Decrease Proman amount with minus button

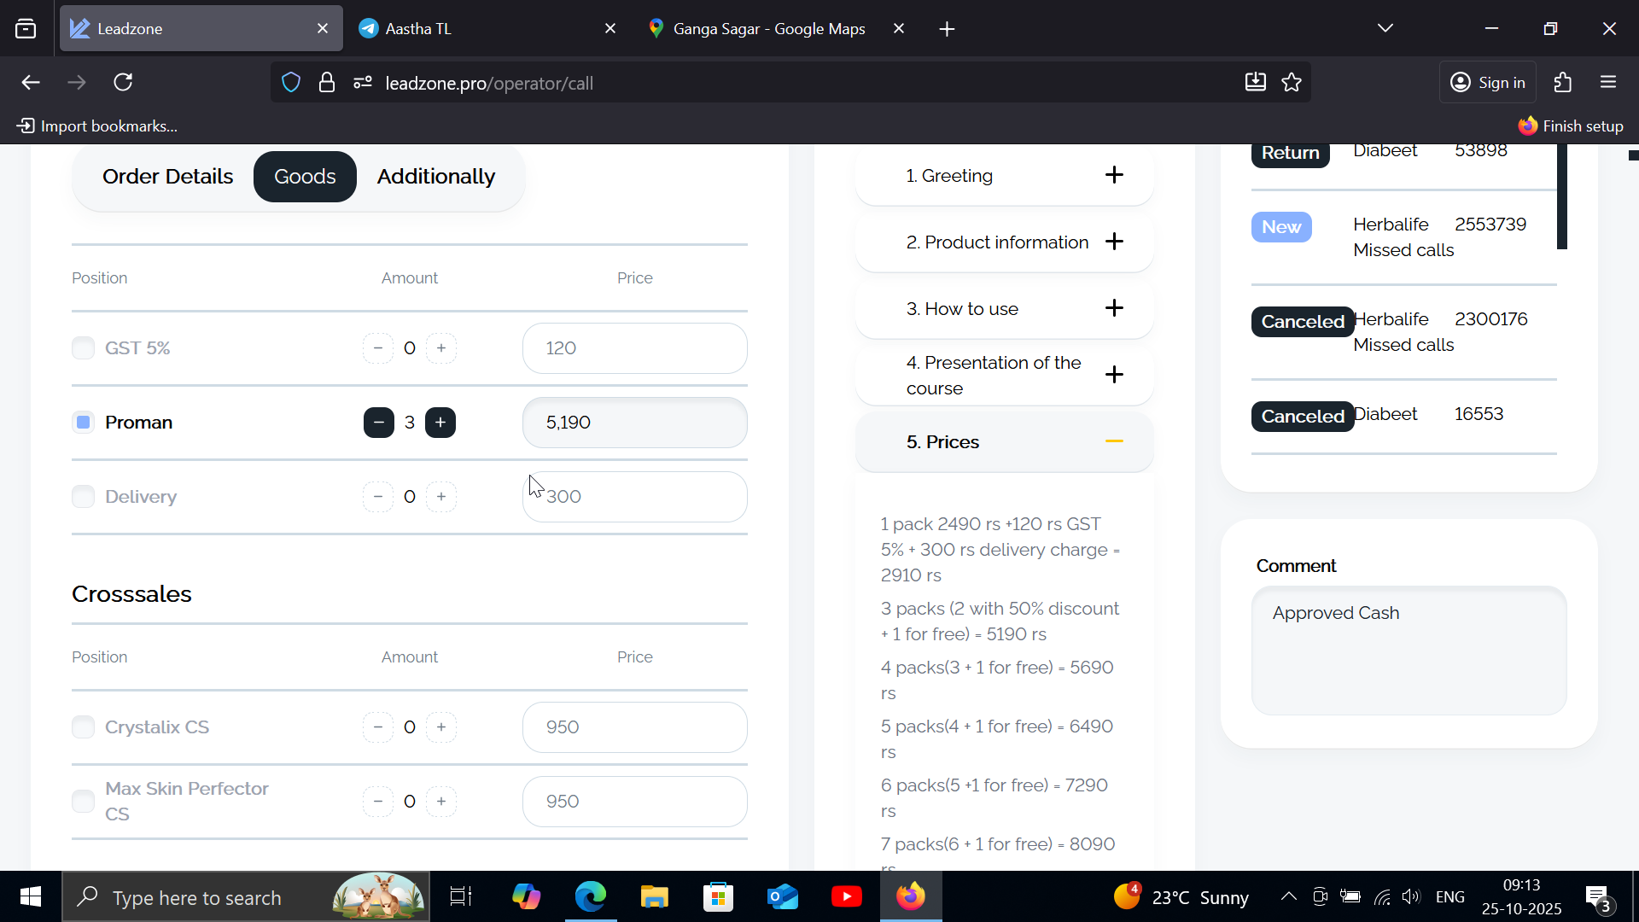pos(378,423)
